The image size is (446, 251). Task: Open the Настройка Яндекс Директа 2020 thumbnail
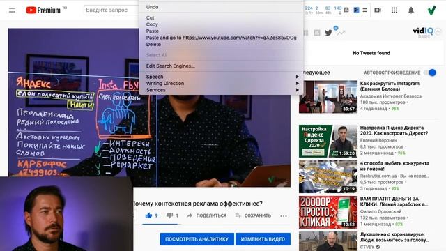[328, 141]
